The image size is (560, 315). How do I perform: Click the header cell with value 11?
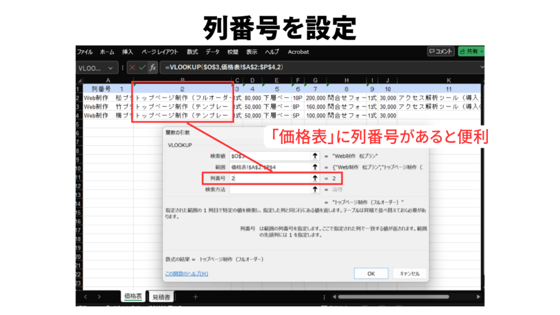439,89
